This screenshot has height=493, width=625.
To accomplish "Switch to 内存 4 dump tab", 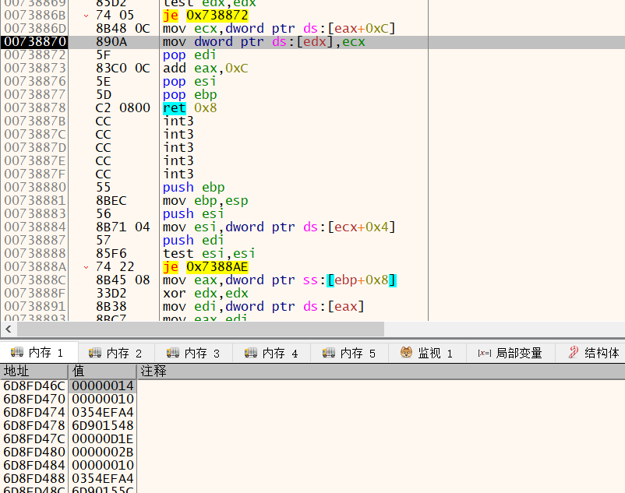I will [x=272, y=353].
